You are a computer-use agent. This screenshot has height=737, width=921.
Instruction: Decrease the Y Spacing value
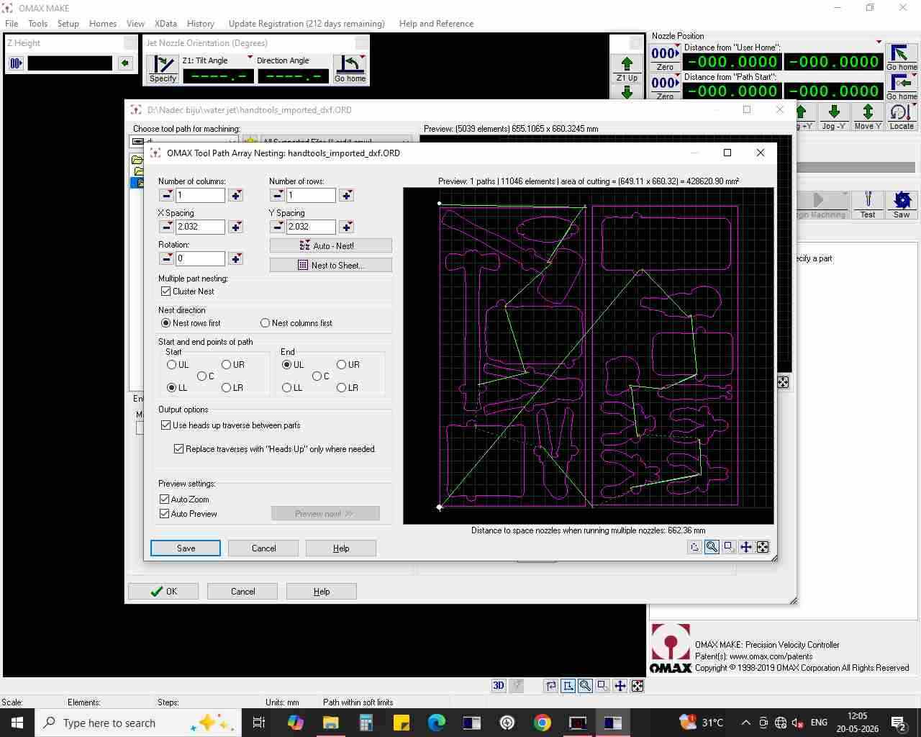pos(277,227)
